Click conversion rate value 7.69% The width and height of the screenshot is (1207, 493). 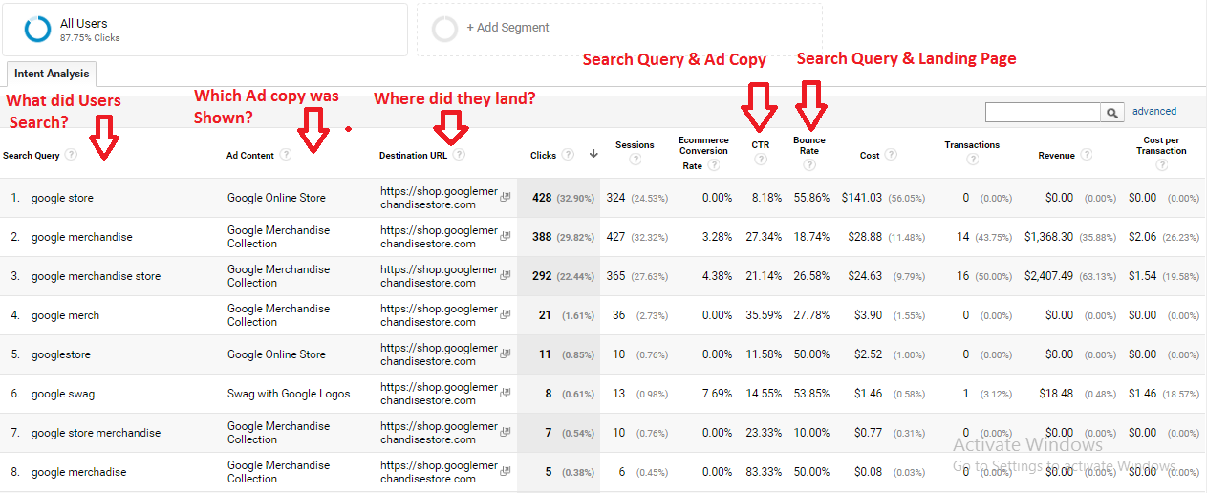pyautogui.click(x=717, y=394)
